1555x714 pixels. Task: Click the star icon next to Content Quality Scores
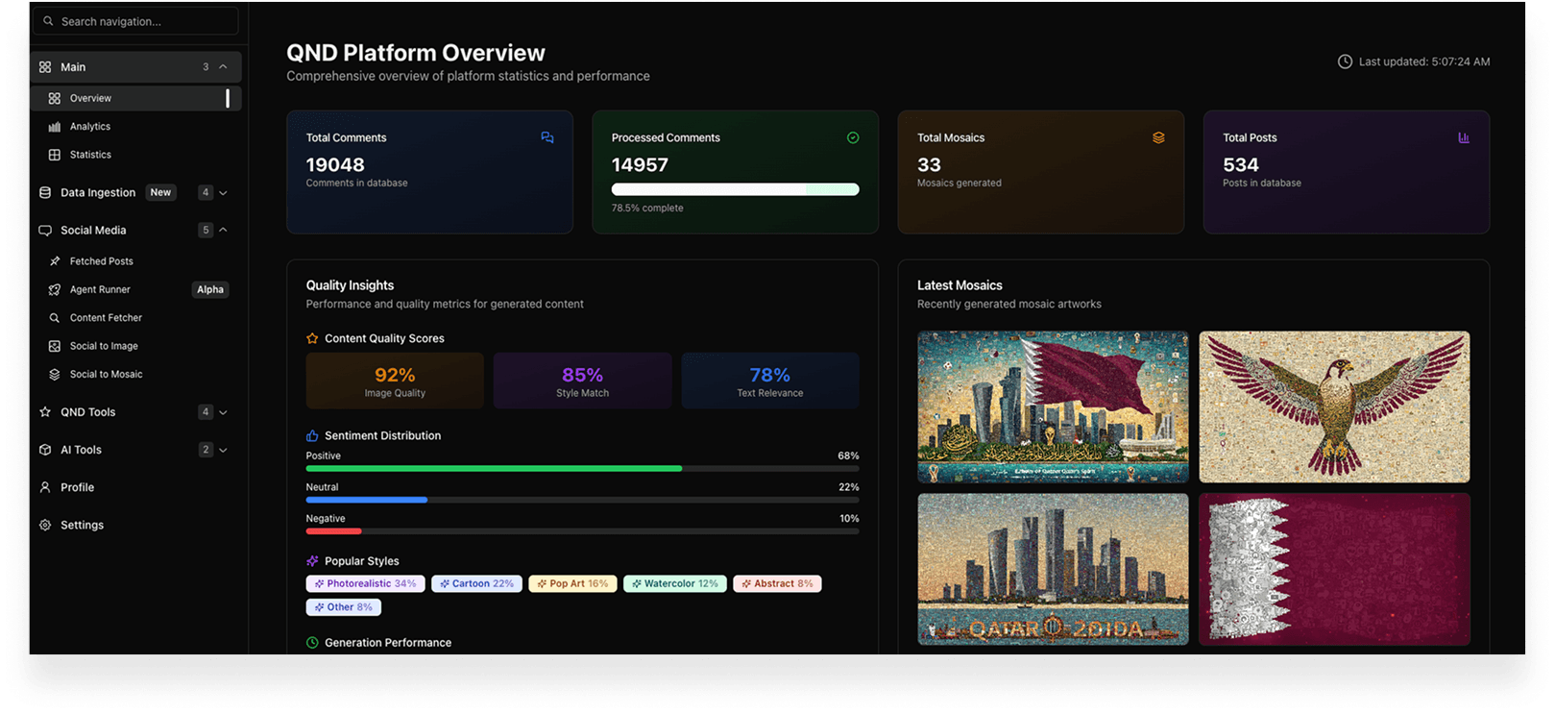pyautogui.click(x=312, y=338)
